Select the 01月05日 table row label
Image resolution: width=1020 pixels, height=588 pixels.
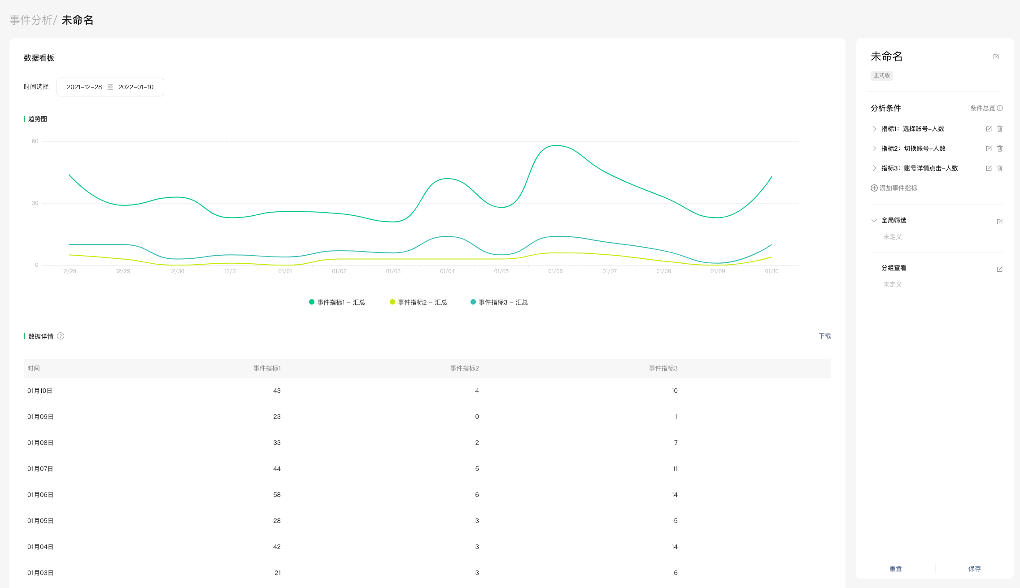pos(40,521)
